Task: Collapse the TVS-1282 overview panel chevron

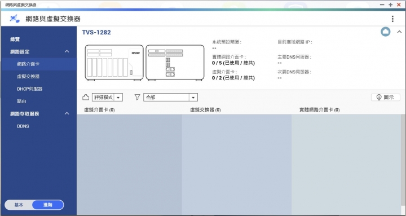Action: coord(399,32)
